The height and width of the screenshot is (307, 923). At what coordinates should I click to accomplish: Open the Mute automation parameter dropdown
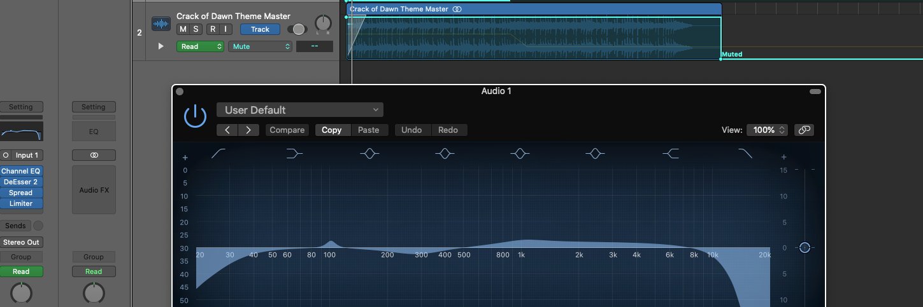[261, 46]
